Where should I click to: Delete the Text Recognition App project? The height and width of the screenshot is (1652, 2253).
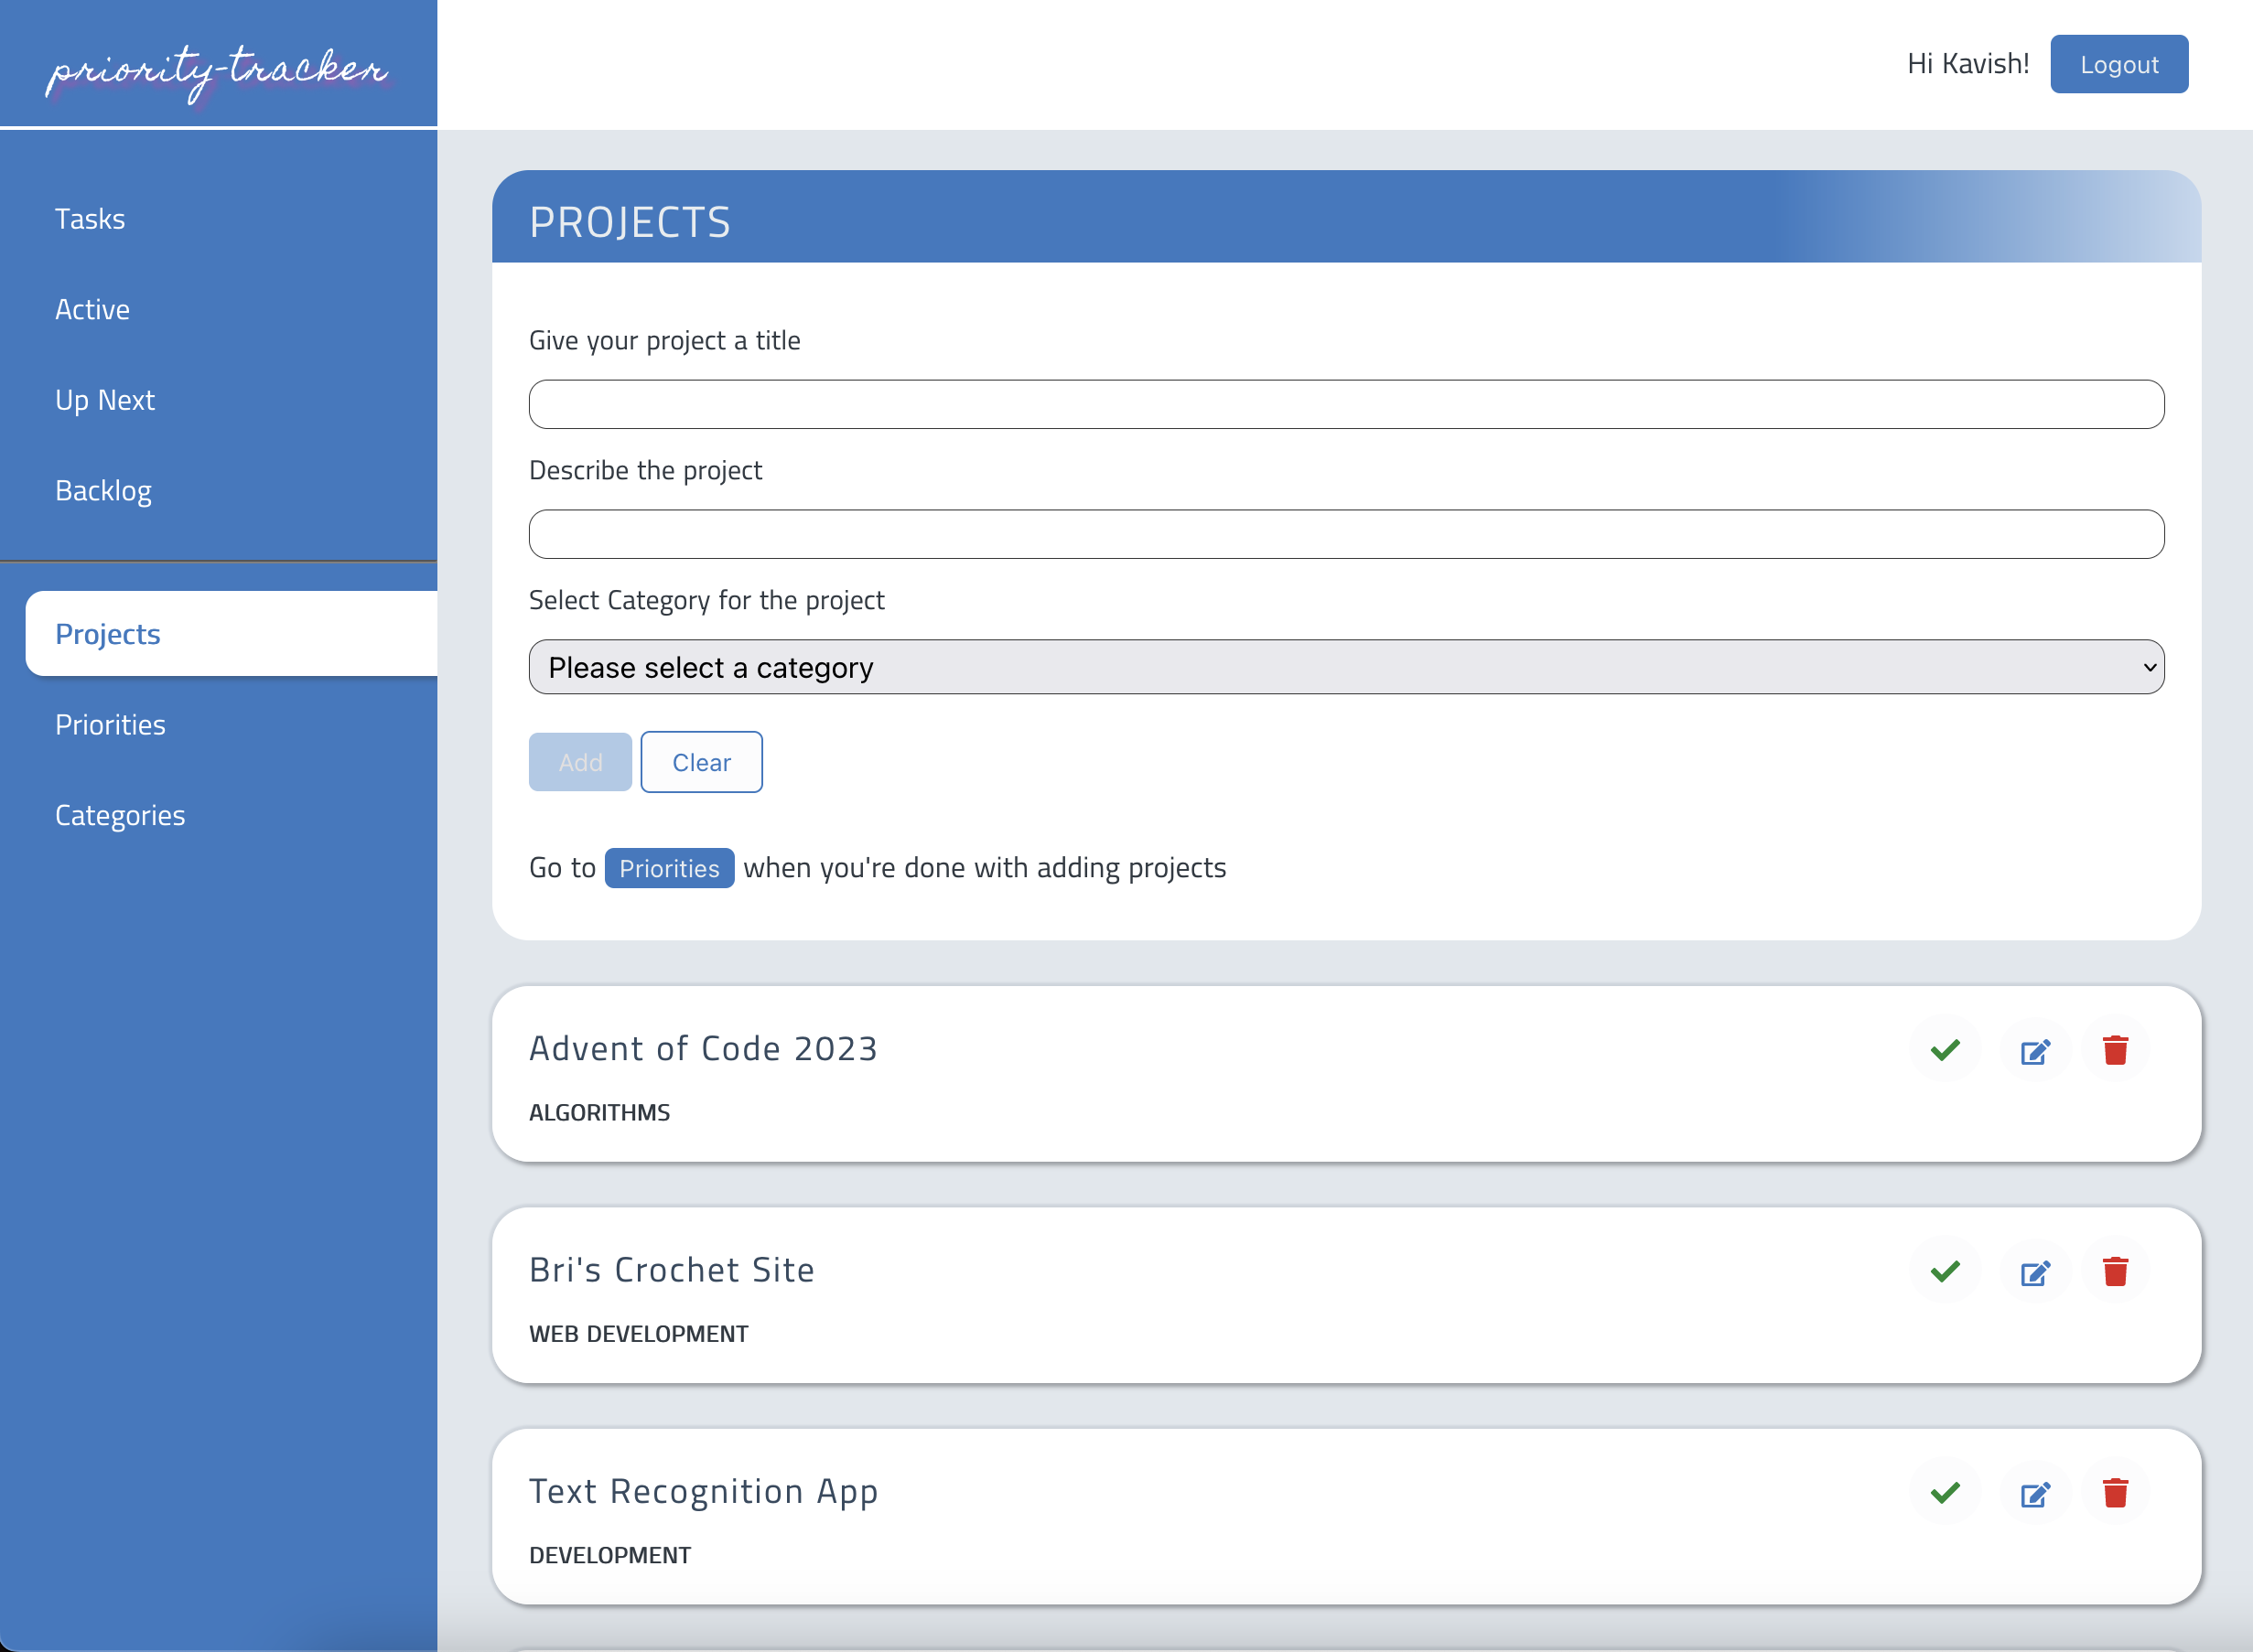2115,1493
